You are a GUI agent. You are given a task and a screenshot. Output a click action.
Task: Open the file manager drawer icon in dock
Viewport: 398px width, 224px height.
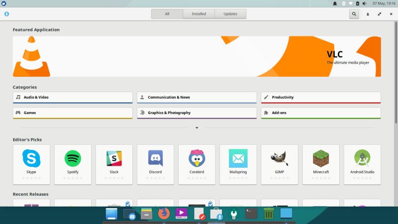click(x=146, y=214)
